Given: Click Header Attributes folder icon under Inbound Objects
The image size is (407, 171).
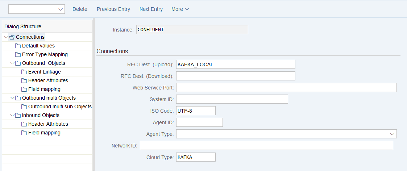Looking at the screenshot, I should (x=24, y=124).
